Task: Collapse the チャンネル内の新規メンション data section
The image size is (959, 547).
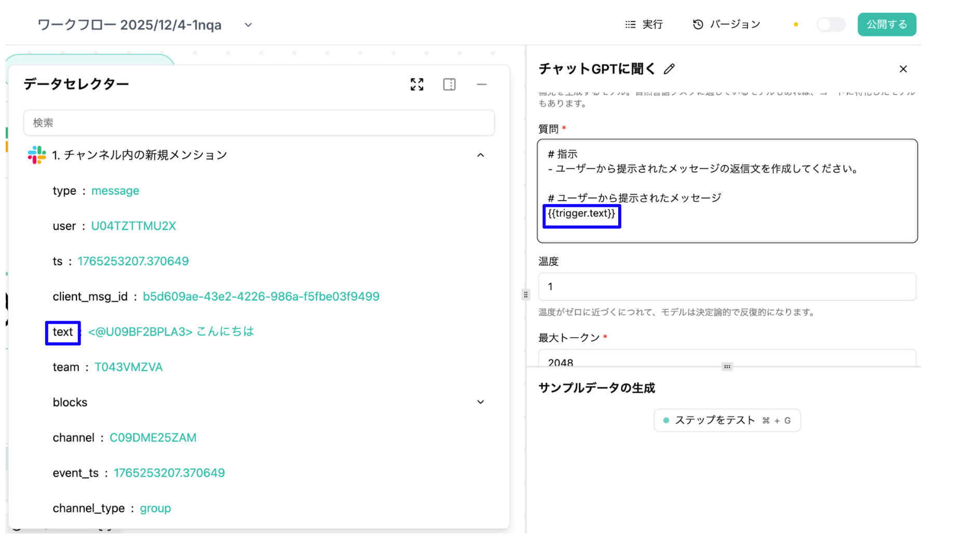Action: (x=481, y=154)
